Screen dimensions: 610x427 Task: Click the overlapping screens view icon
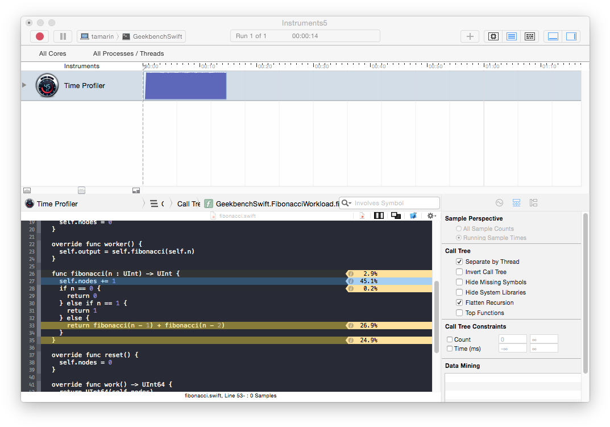[396, 215]
